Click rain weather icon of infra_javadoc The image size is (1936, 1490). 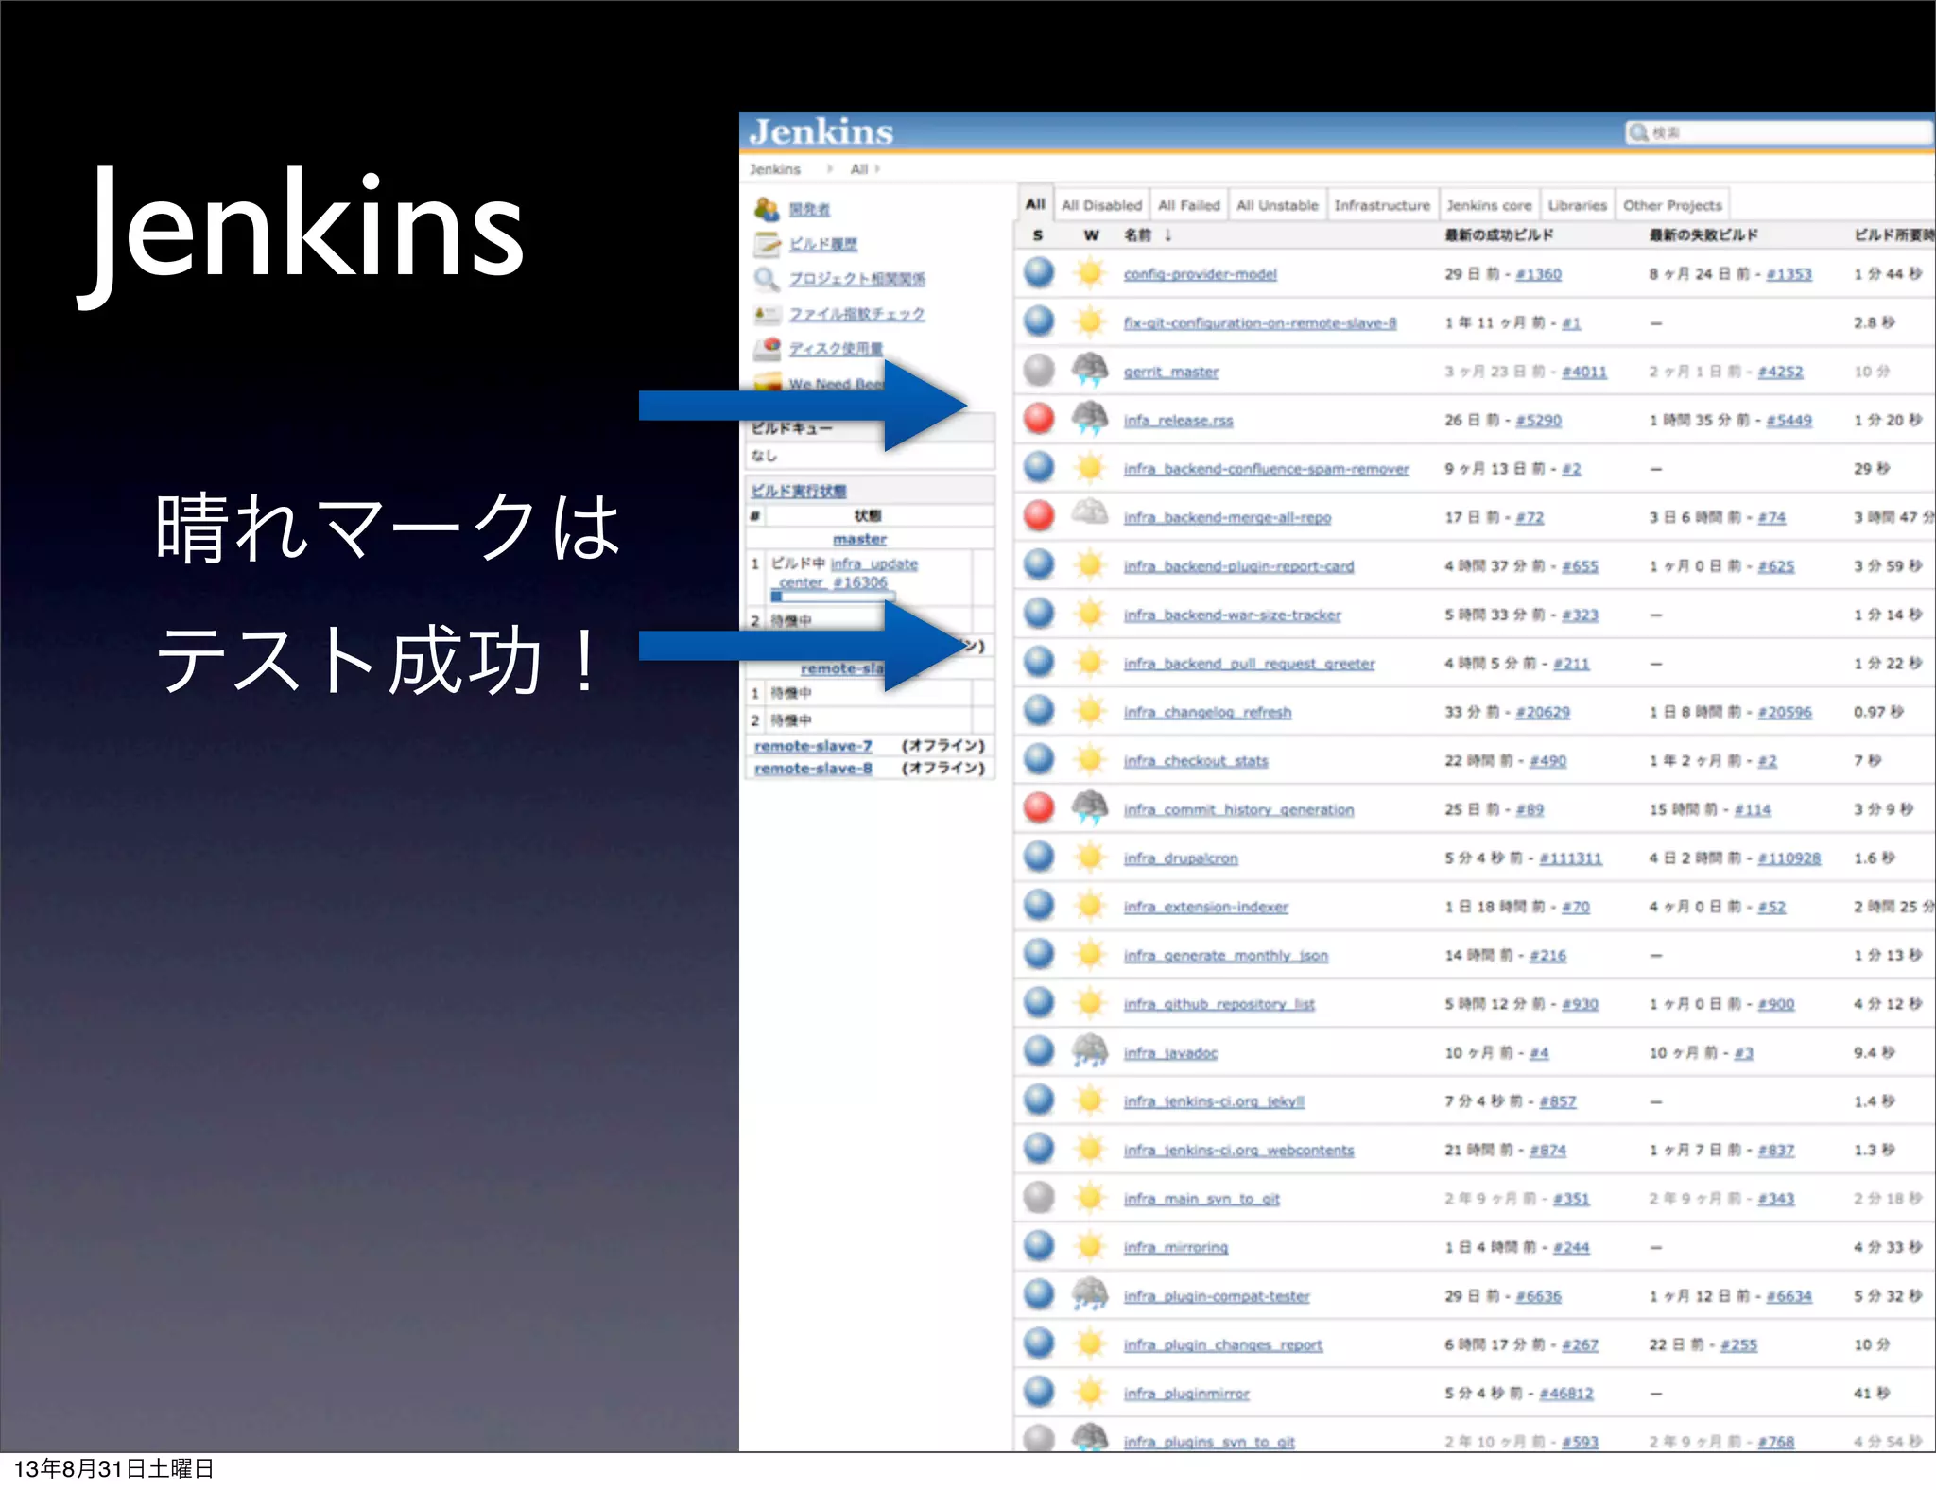[x=1090, y=1050]
